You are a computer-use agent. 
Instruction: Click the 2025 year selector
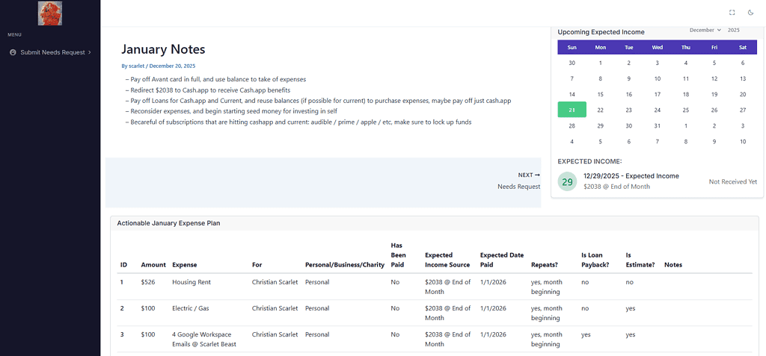point(733,30)
